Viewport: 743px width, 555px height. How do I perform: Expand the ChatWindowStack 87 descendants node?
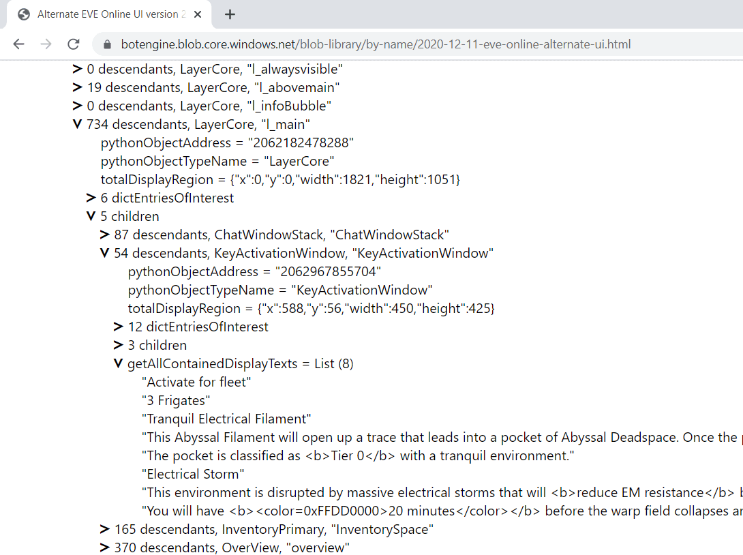click(x=105, y=235)
